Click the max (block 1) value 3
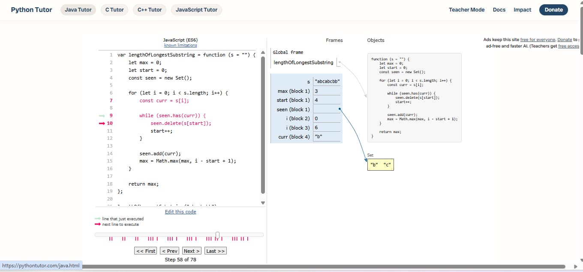This screenshot has height=272, width=583. (x=316, y=91)
